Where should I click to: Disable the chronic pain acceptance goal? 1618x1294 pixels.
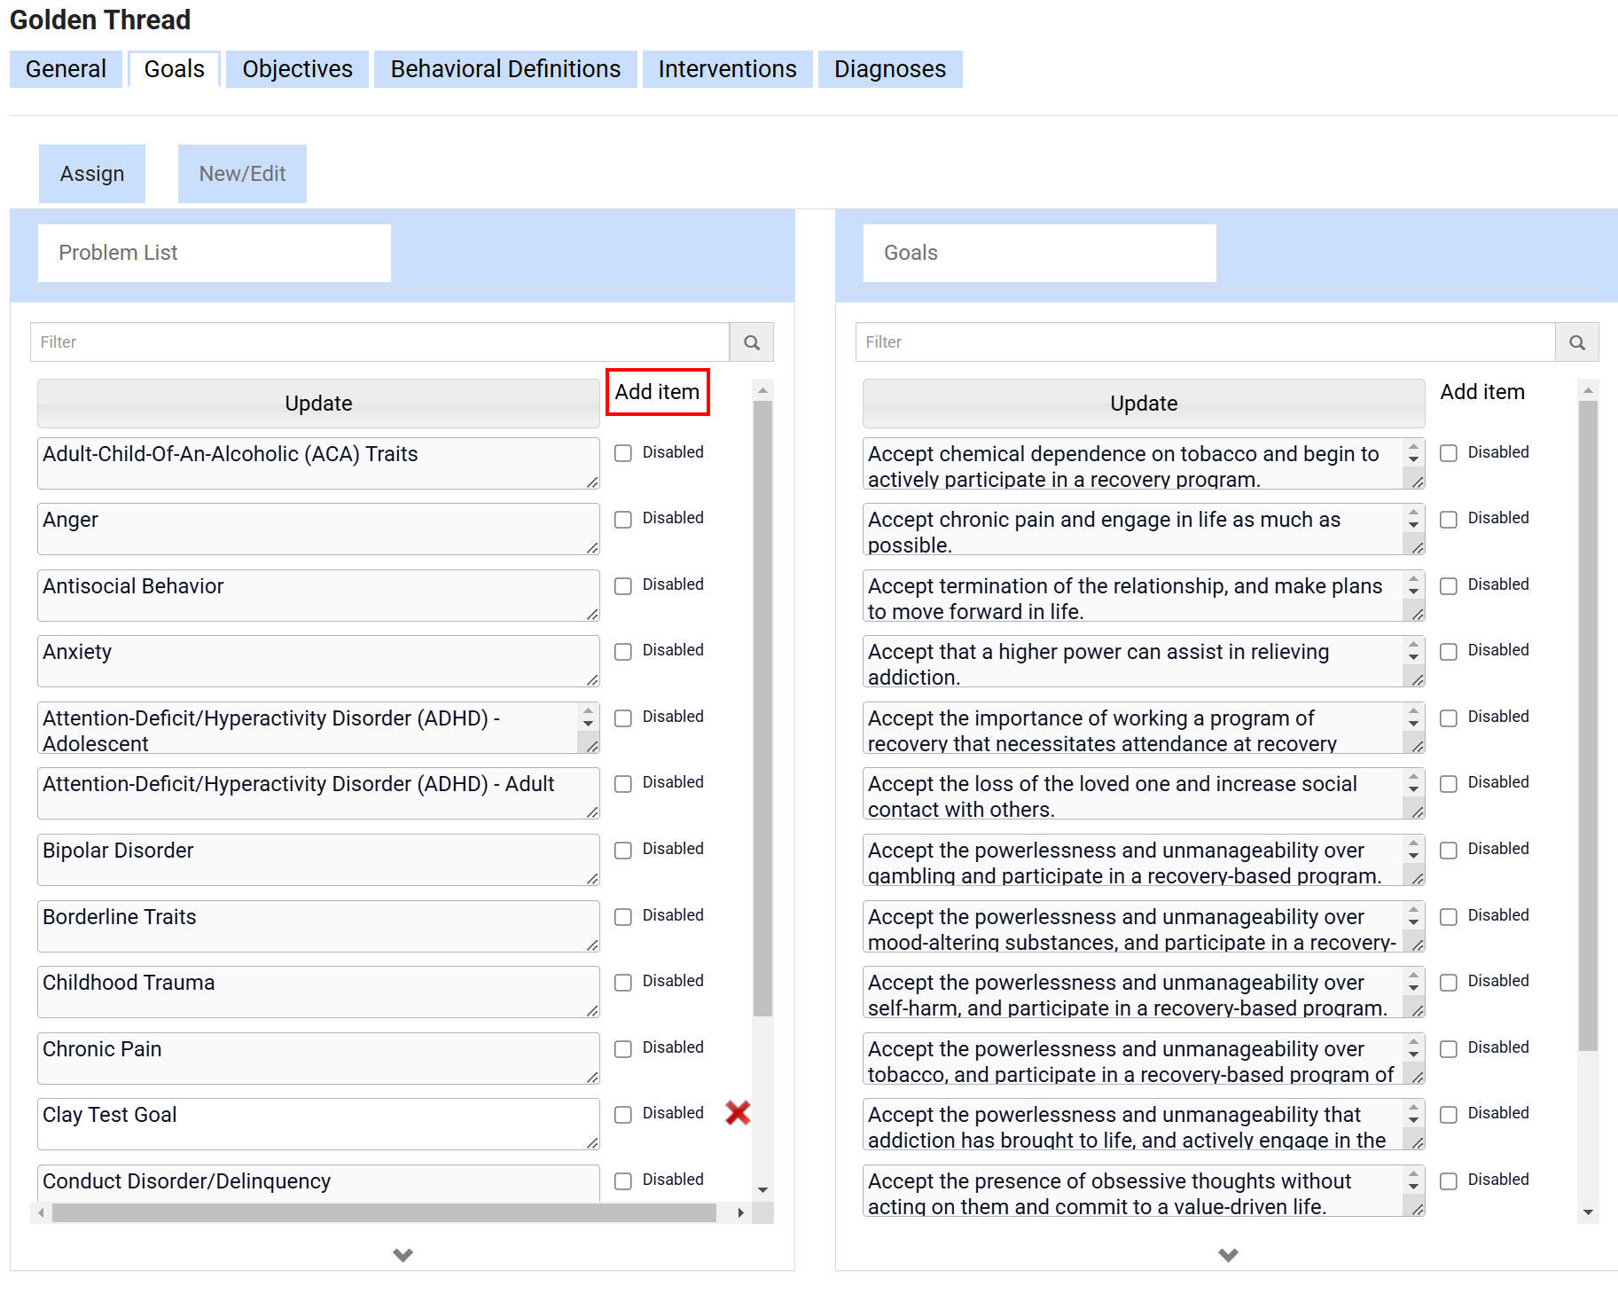pos(1448,519)
